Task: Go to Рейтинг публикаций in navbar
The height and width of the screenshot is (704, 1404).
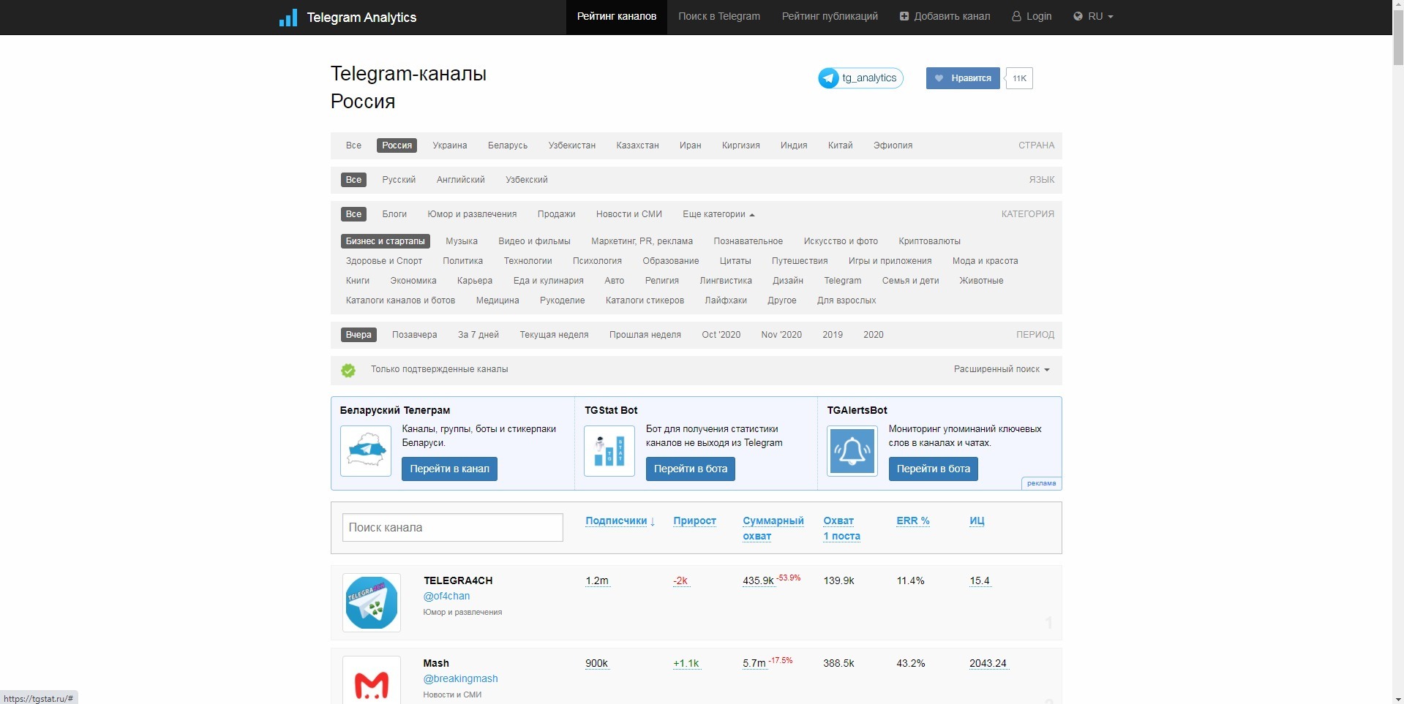Action: click(x=829, y=17)
